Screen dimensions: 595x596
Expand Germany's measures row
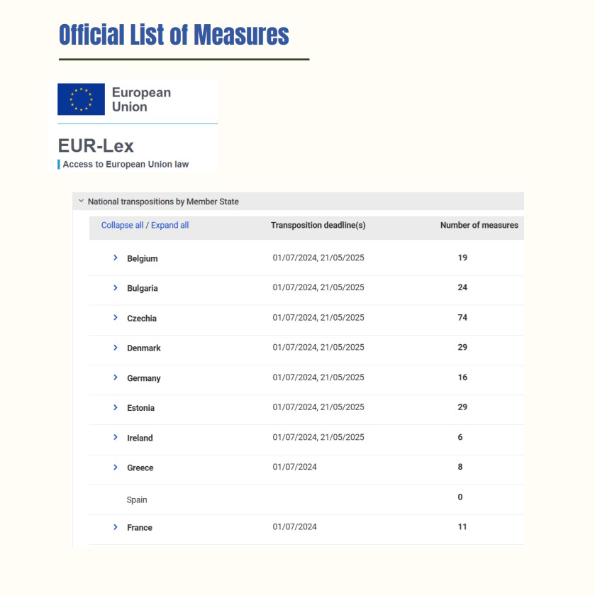116,378
